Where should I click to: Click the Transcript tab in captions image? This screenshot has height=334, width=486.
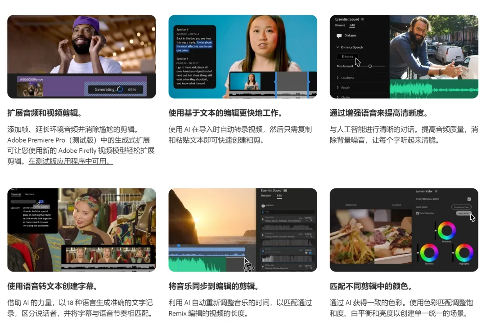click(16, 194)
